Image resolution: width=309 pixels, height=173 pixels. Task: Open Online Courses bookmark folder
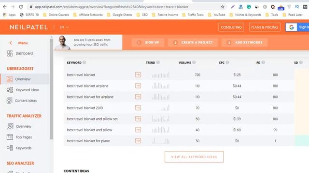tap(56, 15)
